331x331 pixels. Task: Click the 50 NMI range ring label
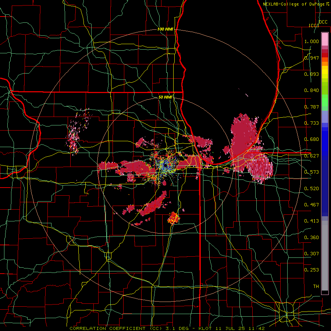[x=165, y=97]
